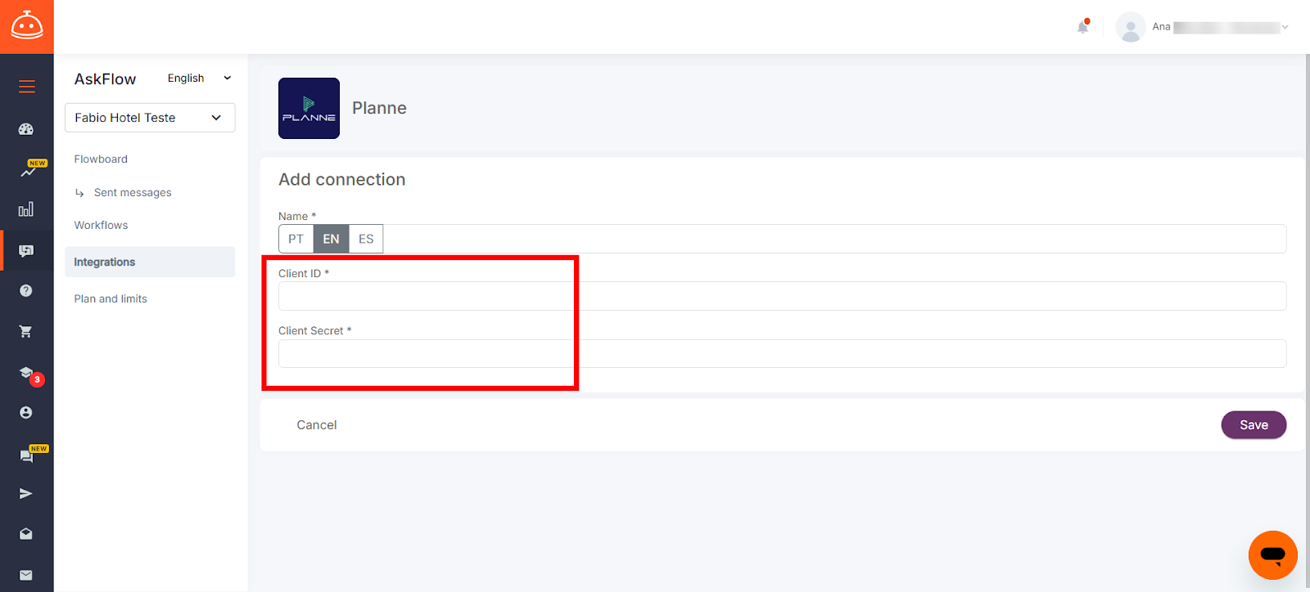1310x592 pixels.
Task: Click the Cancel link
Action: (x=317, y=425)
